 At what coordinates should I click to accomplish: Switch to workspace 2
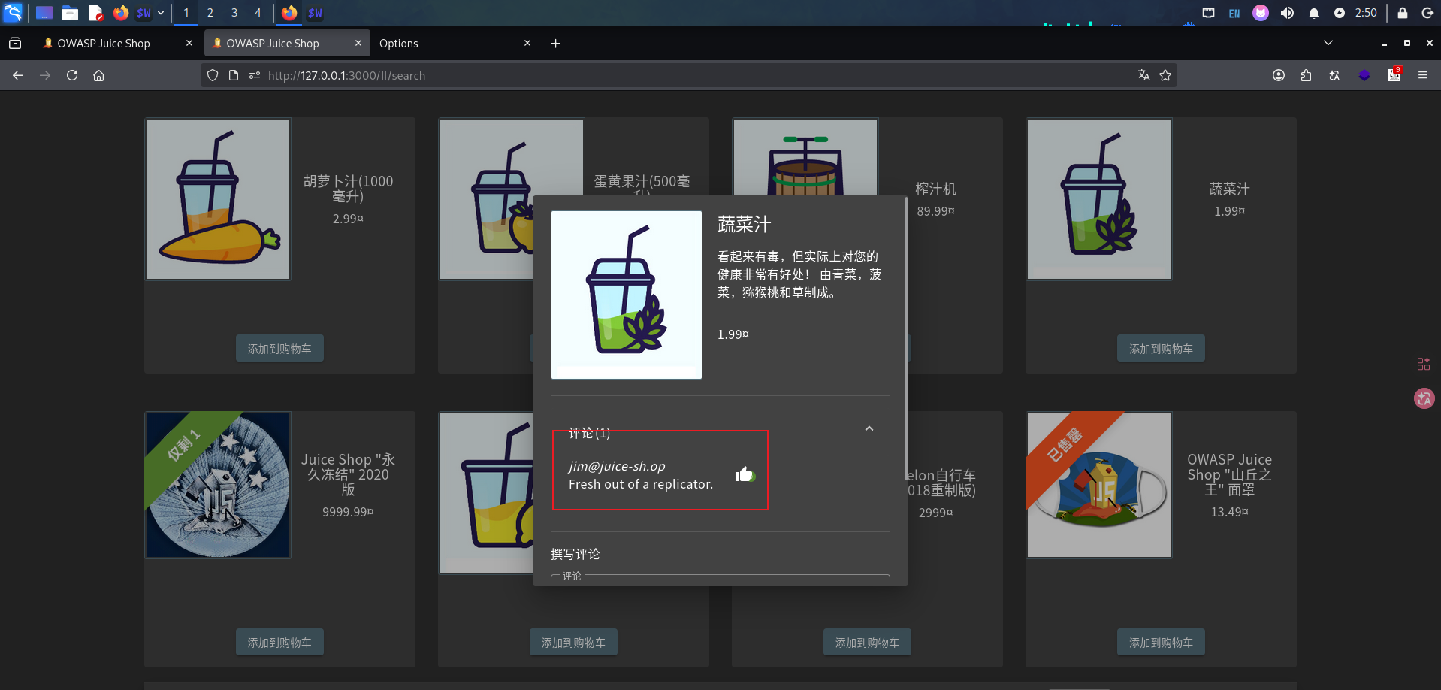click(210, 13)
